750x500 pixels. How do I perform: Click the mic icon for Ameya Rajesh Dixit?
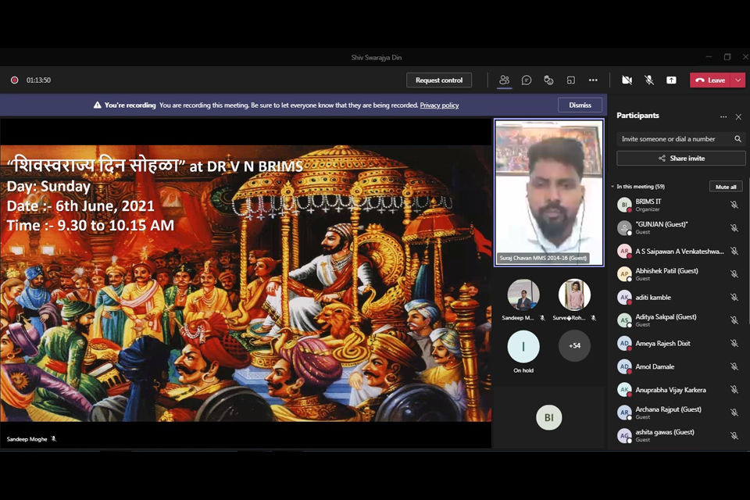734,343
